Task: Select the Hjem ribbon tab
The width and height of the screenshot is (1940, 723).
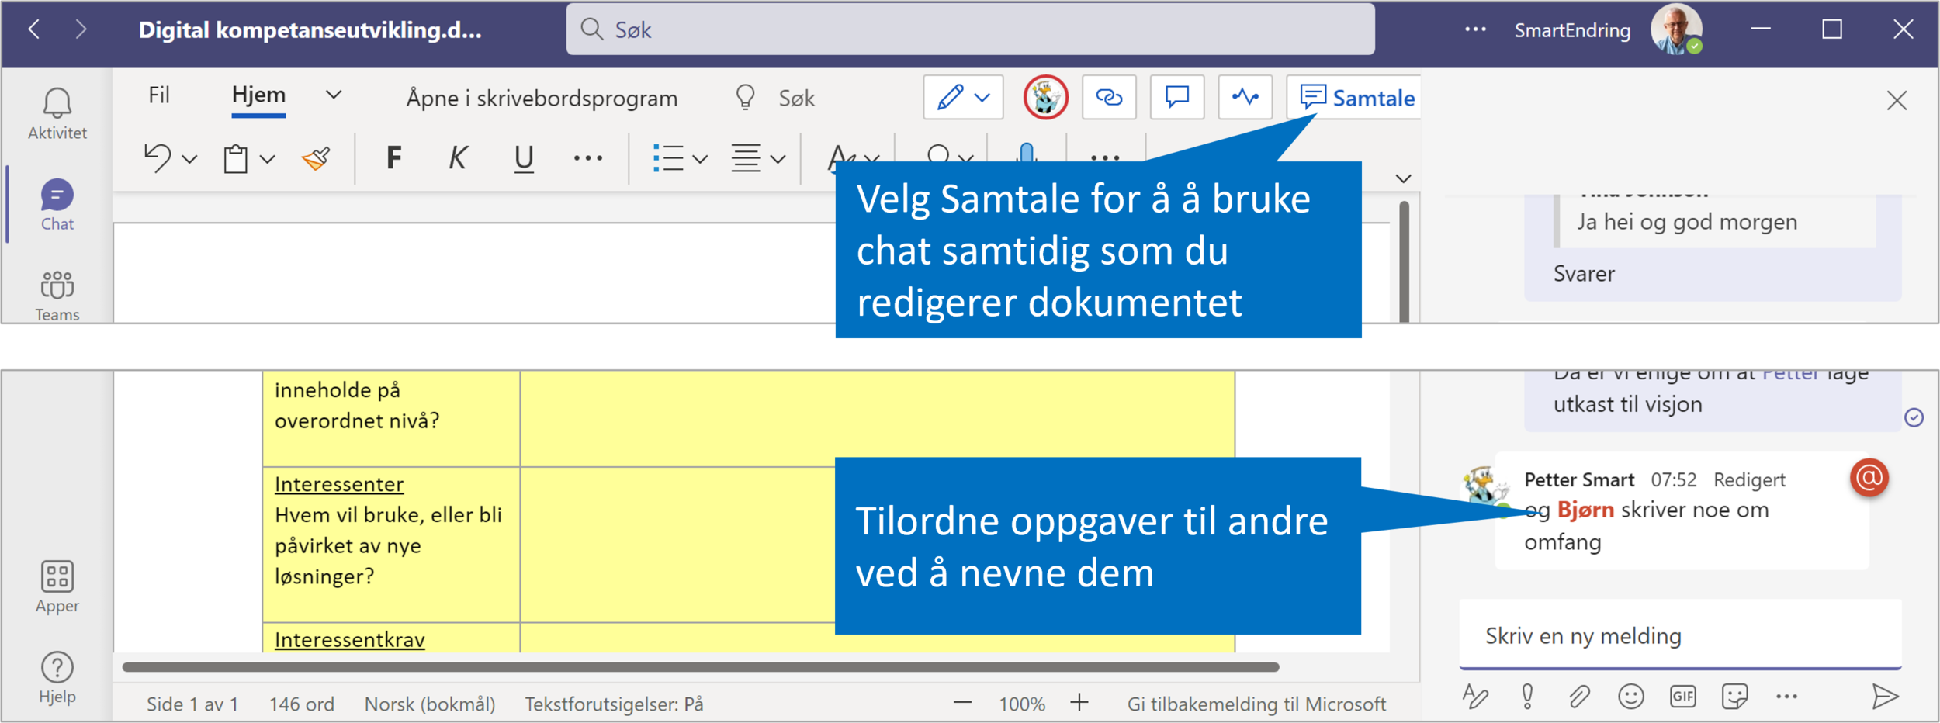Action: 258,95
